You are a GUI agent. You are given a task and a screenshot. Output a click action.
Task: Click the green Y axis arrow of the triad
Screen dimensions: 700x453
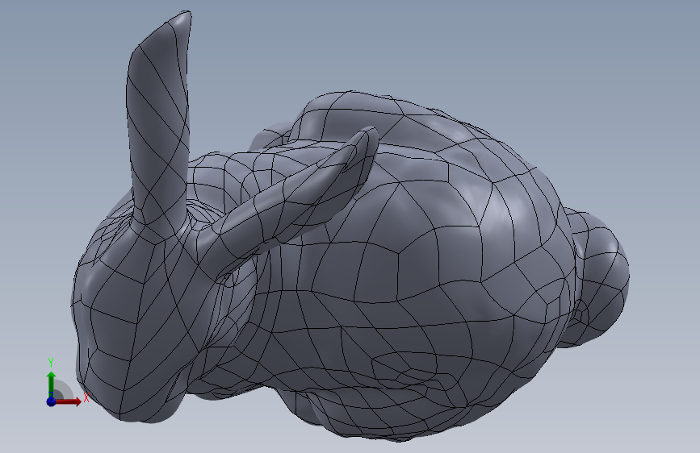(x=51, y=384)
